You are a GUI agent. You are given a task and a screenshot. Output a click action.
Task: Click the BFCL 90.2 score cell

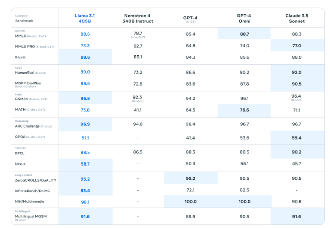pos(297,152)
